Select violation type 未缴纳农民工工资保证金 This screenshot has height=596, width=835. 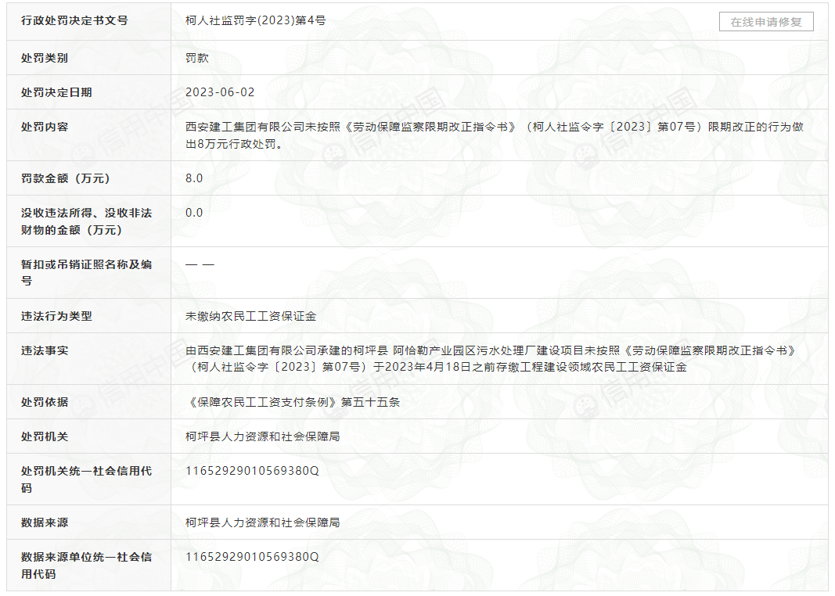coord(251,316)
